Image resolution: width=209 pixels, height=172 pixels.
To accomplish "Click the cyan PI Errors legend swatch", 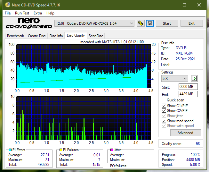I will [x=10, y=150].
